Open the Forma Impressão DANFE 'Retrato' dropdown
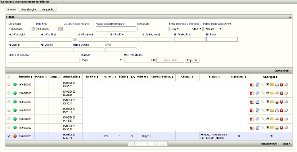The width and height of the screenshot is (297, 152). click(x=213, y=29)
